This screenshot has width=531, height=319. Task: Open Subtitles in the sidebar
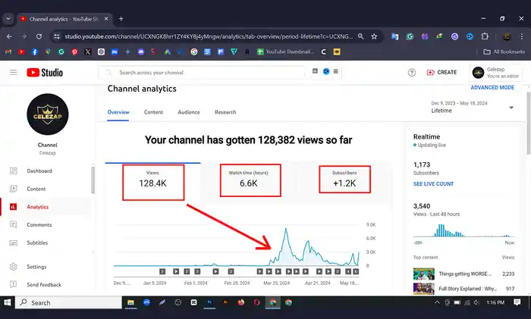point(37,242)
